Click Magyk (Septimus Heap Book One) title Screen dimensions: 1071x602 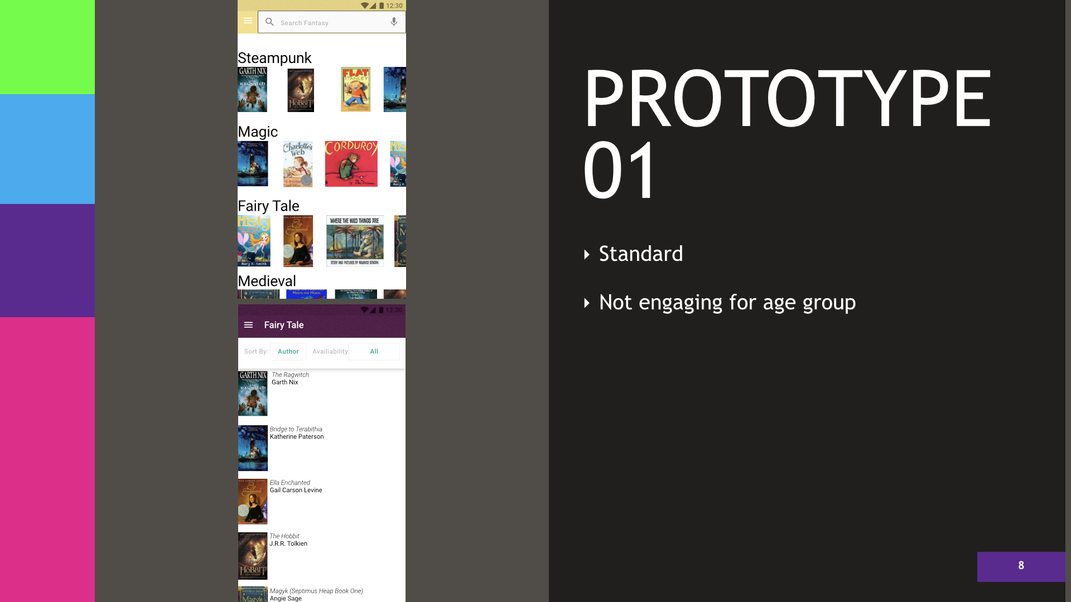(x=316, y=591)
